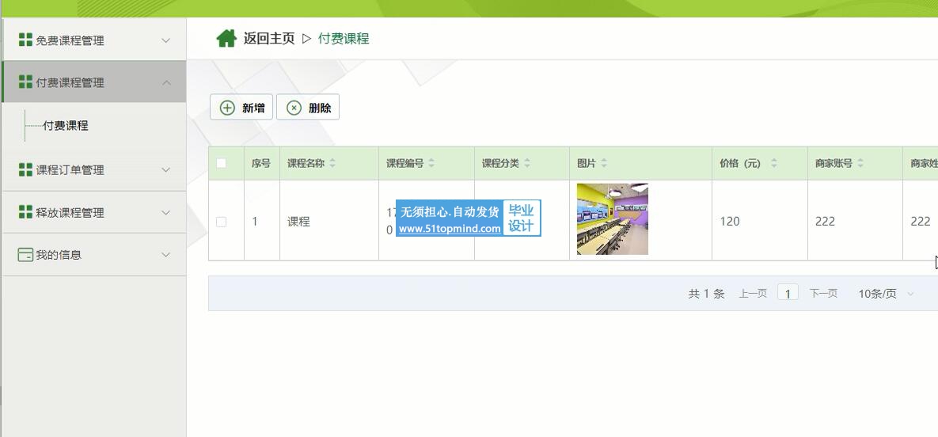Click the 新增 button
The height and width of the screenshot is (437, 938).
click(241, 108)
